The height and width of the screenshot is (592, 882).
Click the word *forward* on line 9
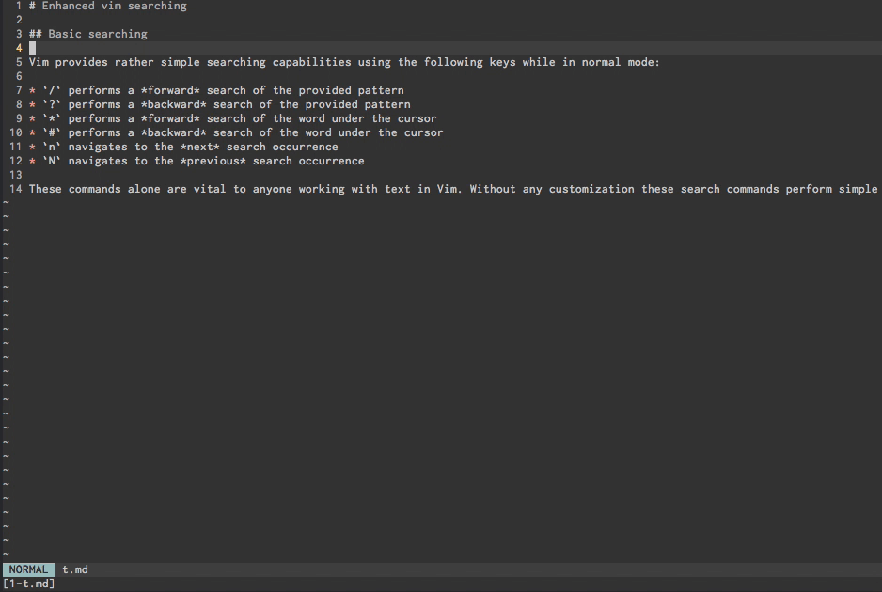170,118
